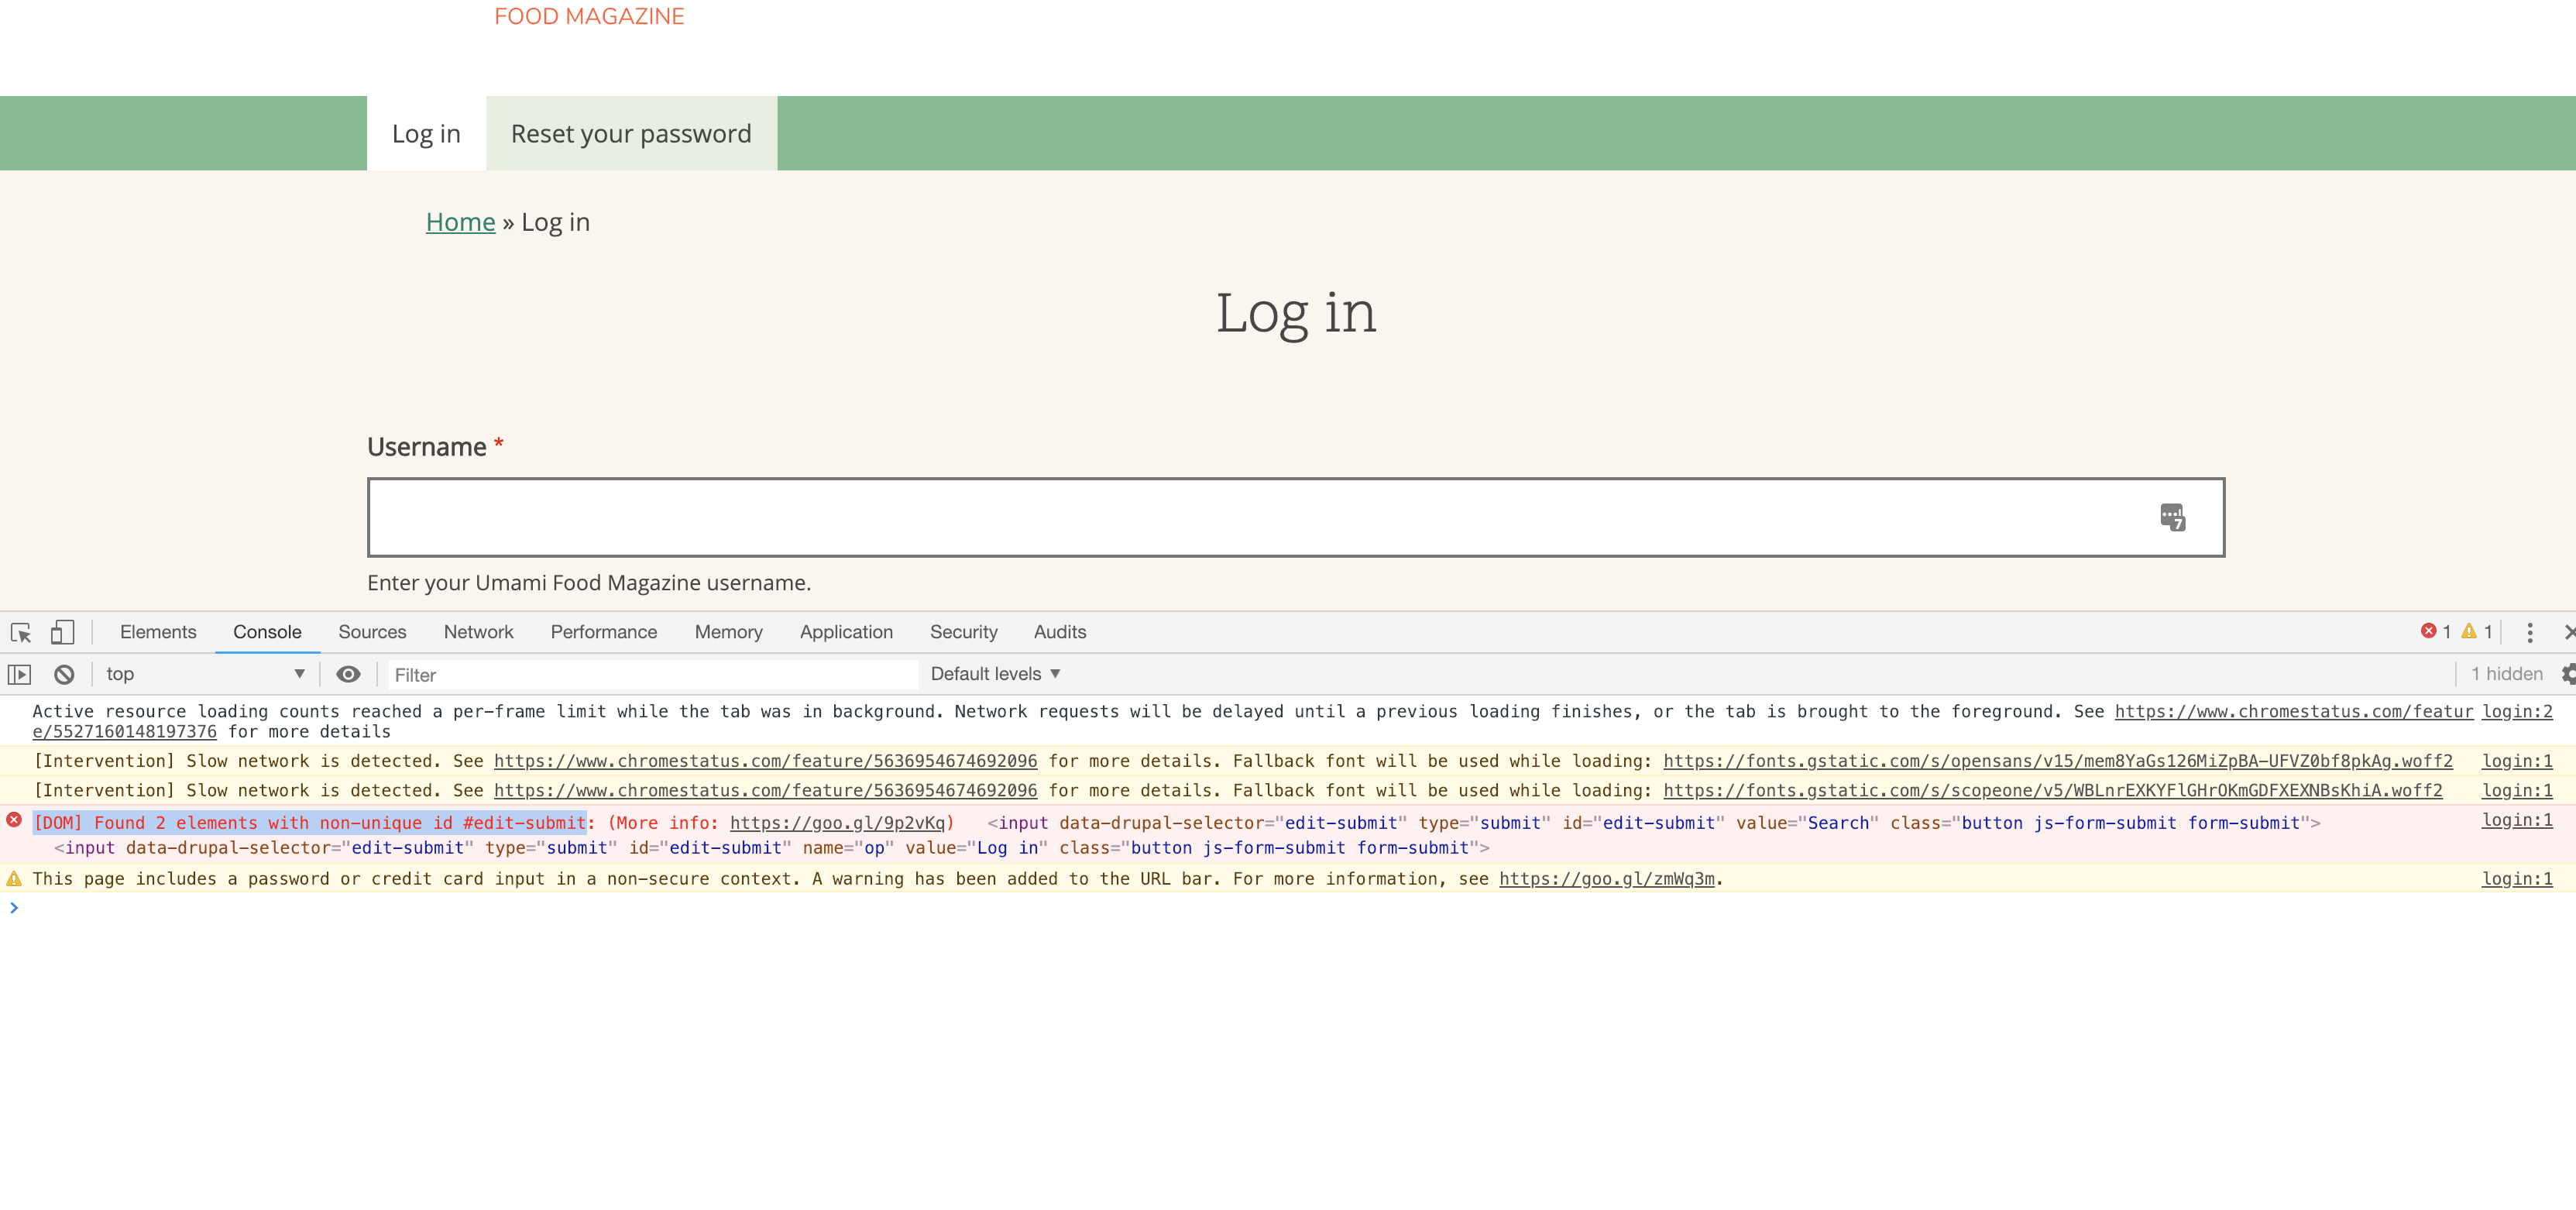The width and height of the screenshot is (2576, 1210).
Task: Clear the console with the ban icon
Action: pyautogui.click(x=64, y=675)
